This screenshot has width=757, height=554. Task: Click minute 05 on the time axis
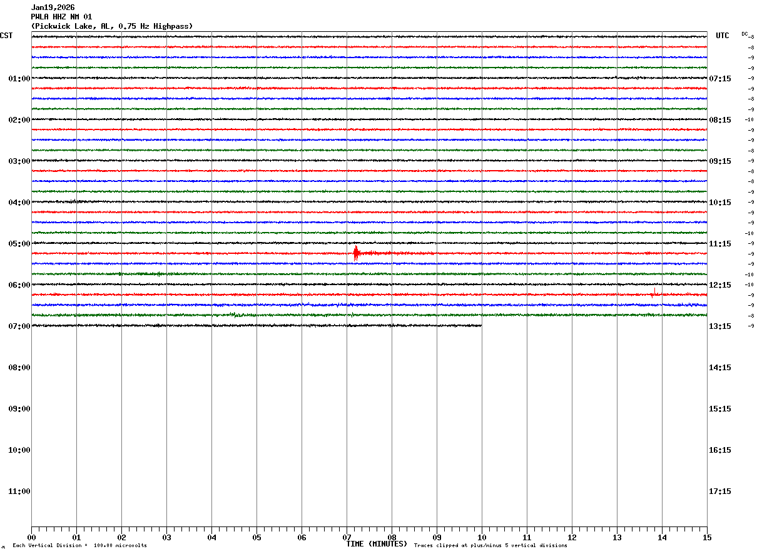[257, 537]
